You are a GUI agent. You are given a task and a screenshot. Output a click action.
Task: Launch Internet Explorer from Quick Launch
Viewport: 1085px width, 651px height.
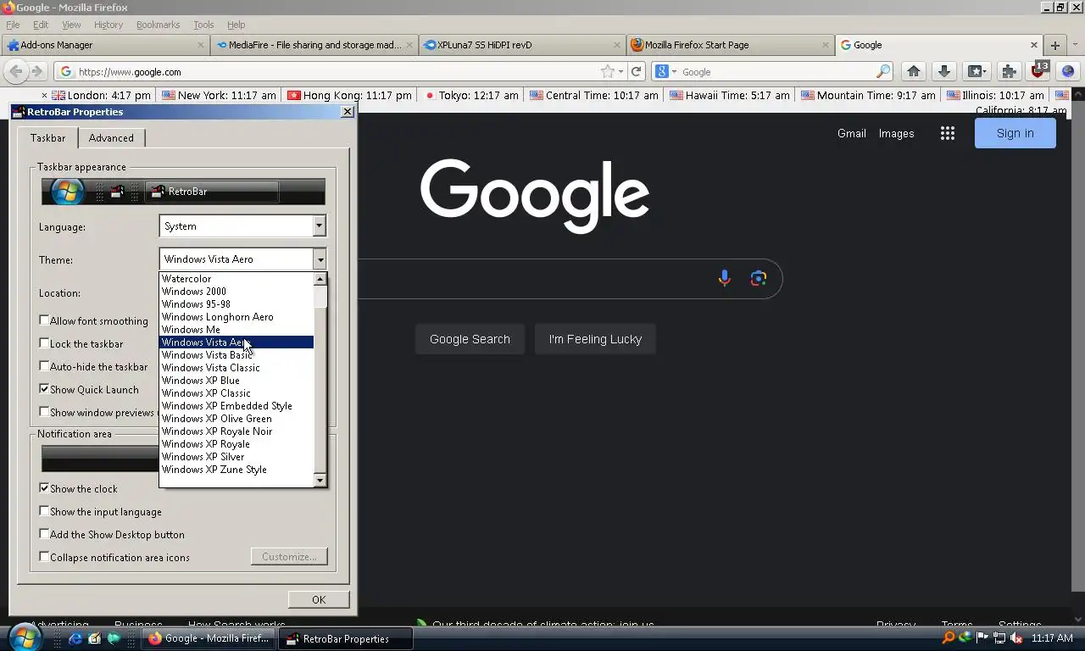pyautogui.click(x=75, y=638)
